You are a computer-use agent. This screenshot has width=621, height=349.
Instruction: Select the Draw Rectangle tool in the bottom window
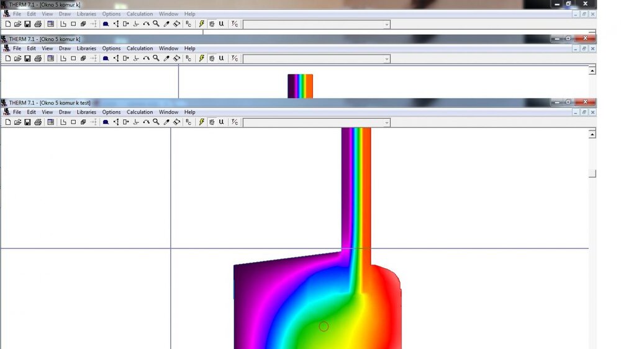pyautogui.click(x=73, y=122)
